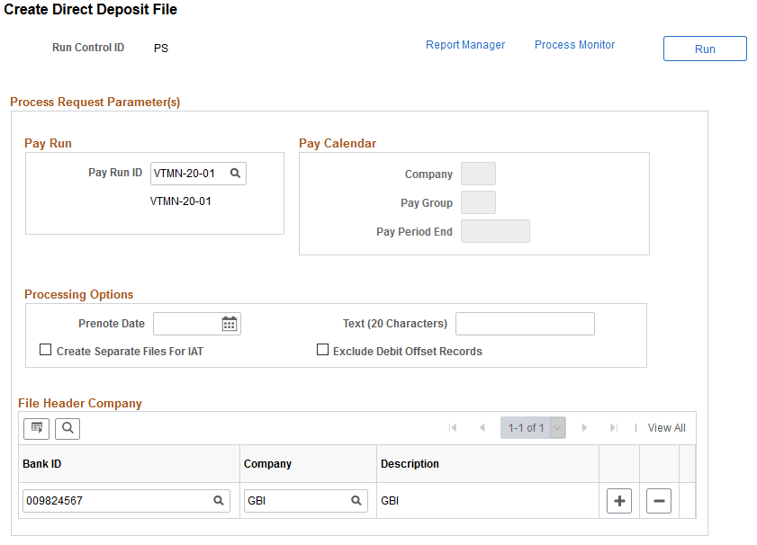Select View All in the grid
This screenshot has height=545, width=757.
(666, 428)
